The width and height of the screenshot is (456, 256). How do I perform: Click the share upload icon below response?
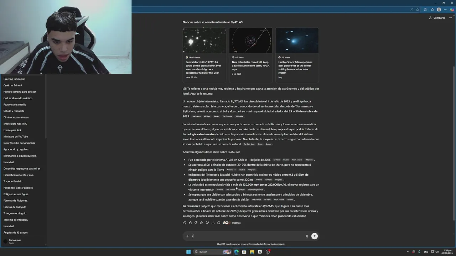tap(213, 223)
